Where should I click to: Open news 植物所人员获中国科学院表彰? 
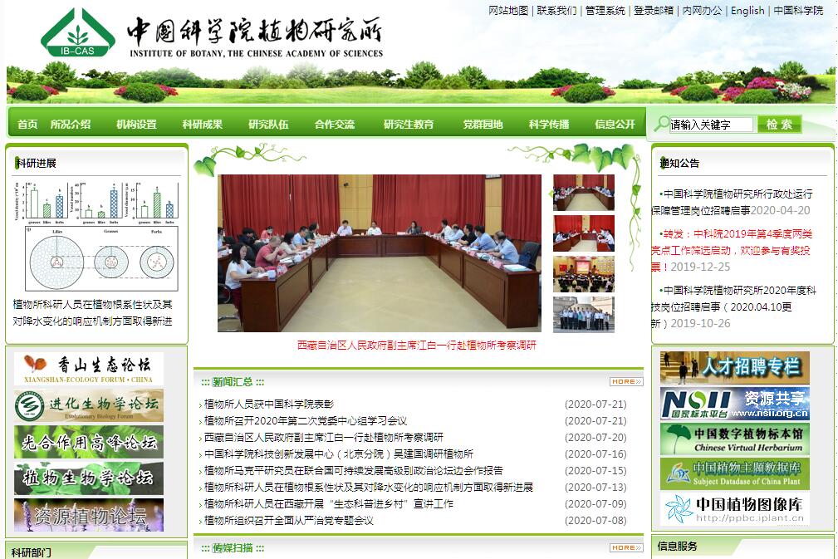point(269,405)
